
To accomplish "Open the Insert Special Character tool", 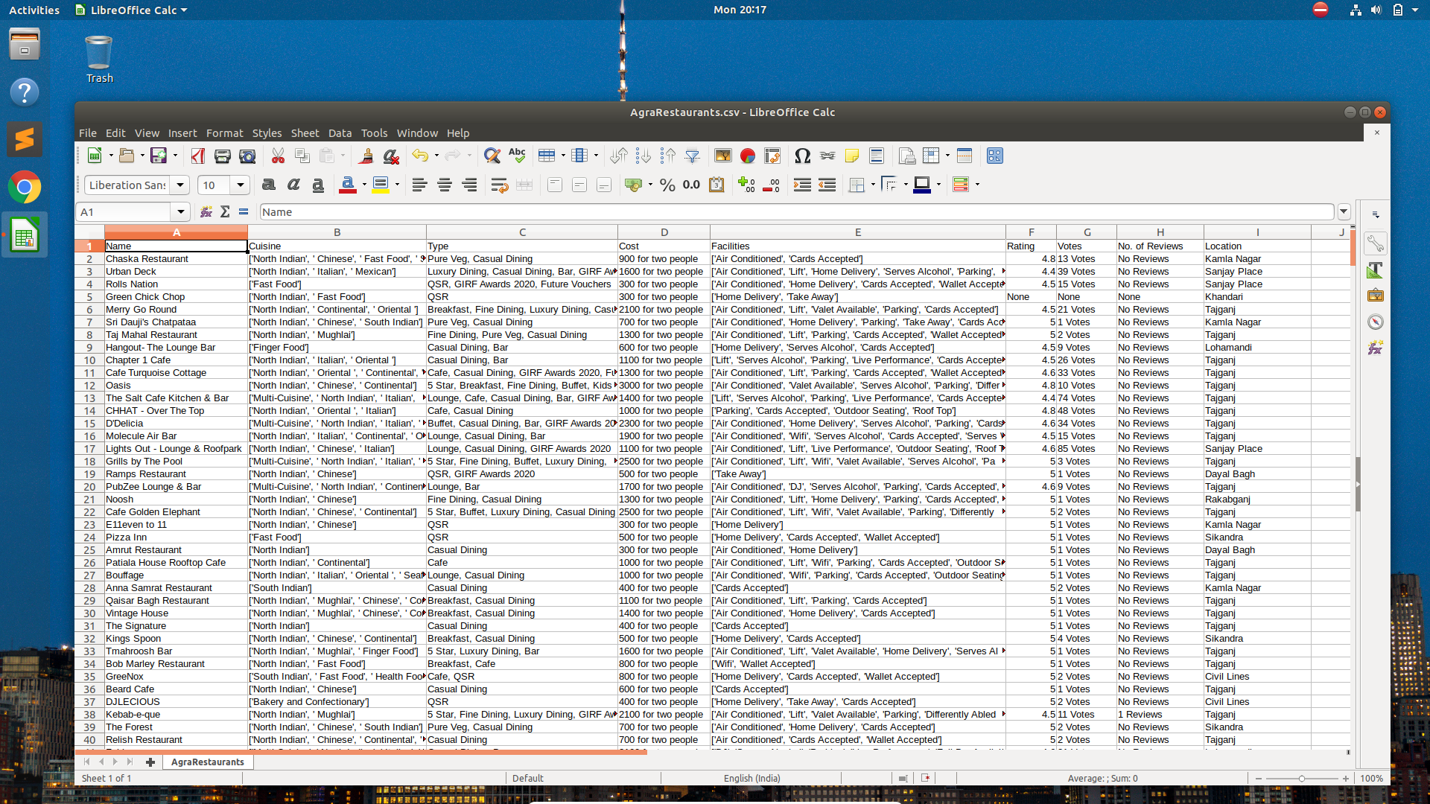I will (x=802, y=156).
